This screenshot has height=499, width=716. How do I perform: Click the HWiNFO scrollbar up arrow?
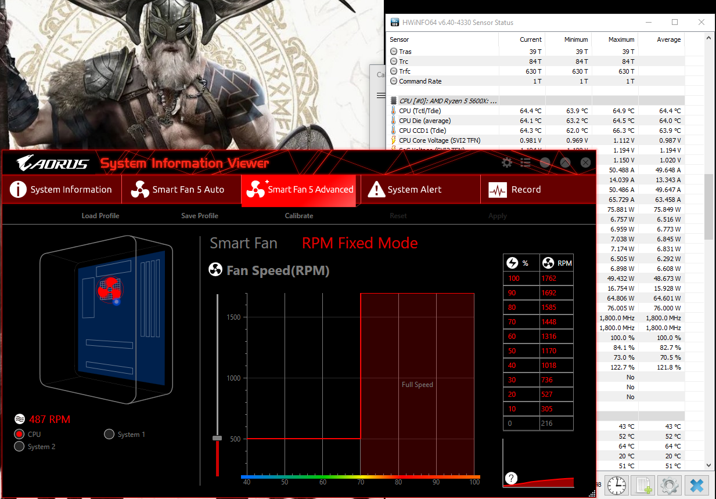708,38
